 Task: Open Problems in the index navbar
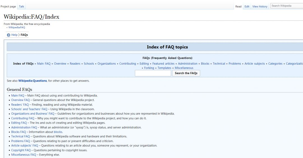tap(235, 63)
